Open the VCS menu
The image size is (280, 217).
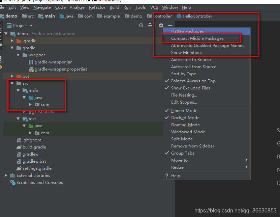point(154,7)
